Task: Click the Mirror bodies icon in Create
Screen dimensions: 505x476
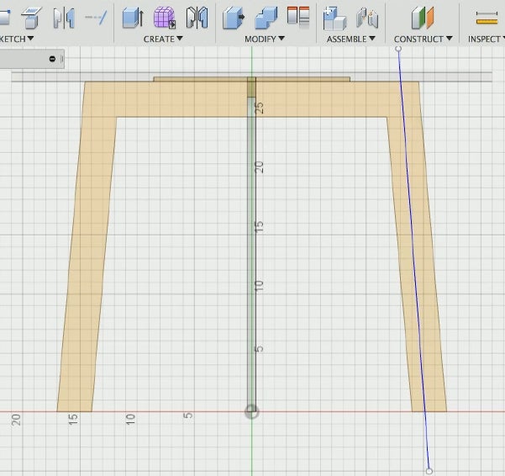Action: (197, 18)
